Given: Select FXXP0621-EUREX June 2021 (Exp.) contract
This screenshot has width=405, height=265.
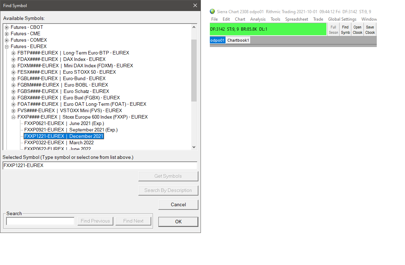Looking at the screenshot, I should coord(64,124).
